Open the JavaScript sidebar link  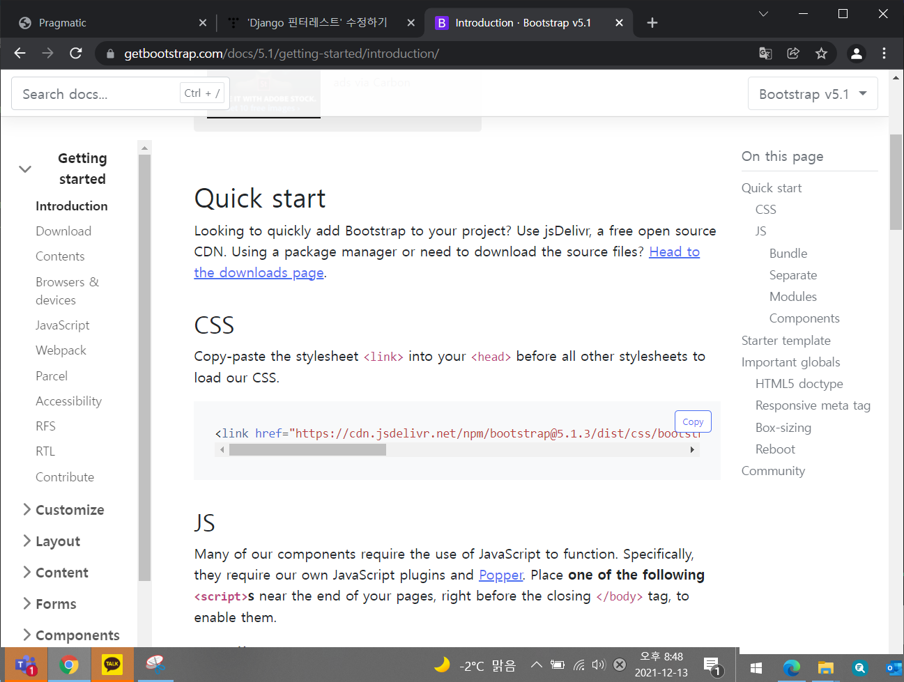click(x=63, y=325)
